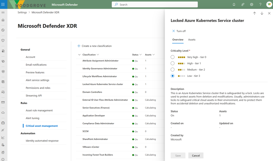Select Medium - tier 2 criticality
This screenshot has width=273, height=161.
click(172, 70)
